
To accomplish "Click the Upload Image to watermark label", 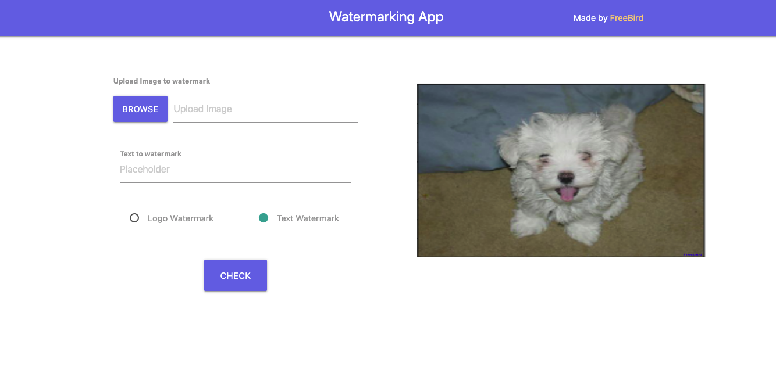I will coord(162,81).
